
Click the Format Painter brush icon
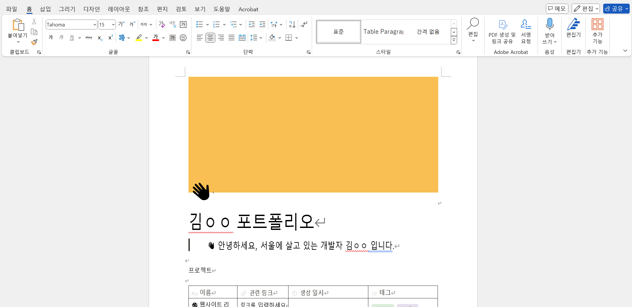[x=34, y=42]
